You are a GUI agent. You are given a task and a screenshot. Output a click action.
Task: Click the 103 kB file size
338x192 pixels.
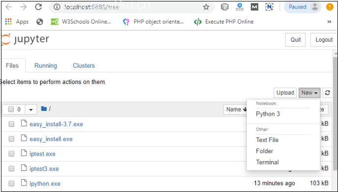[319, 183]
